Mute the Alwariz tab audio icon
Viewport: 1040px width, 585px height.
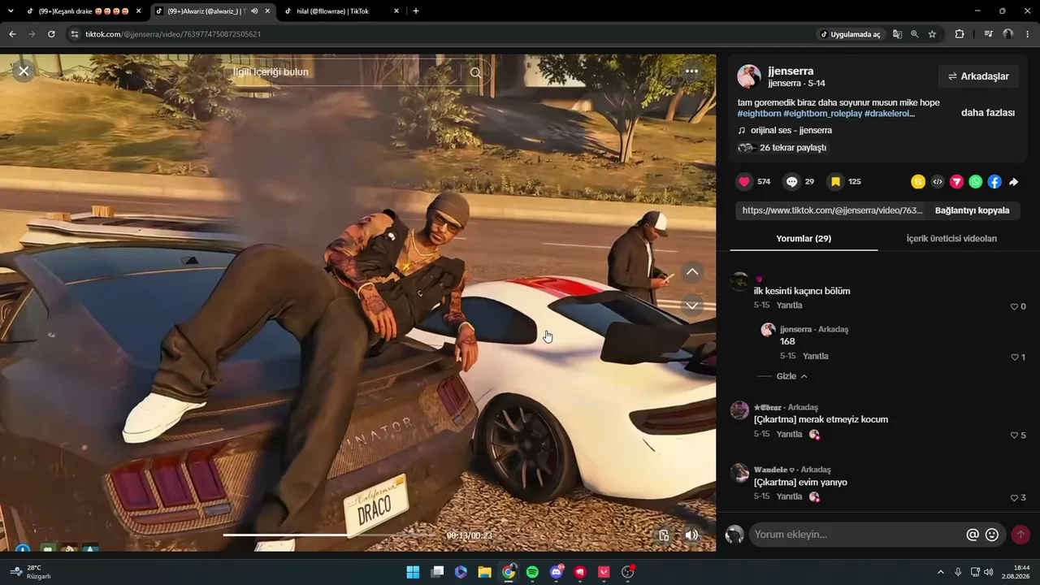254,11
